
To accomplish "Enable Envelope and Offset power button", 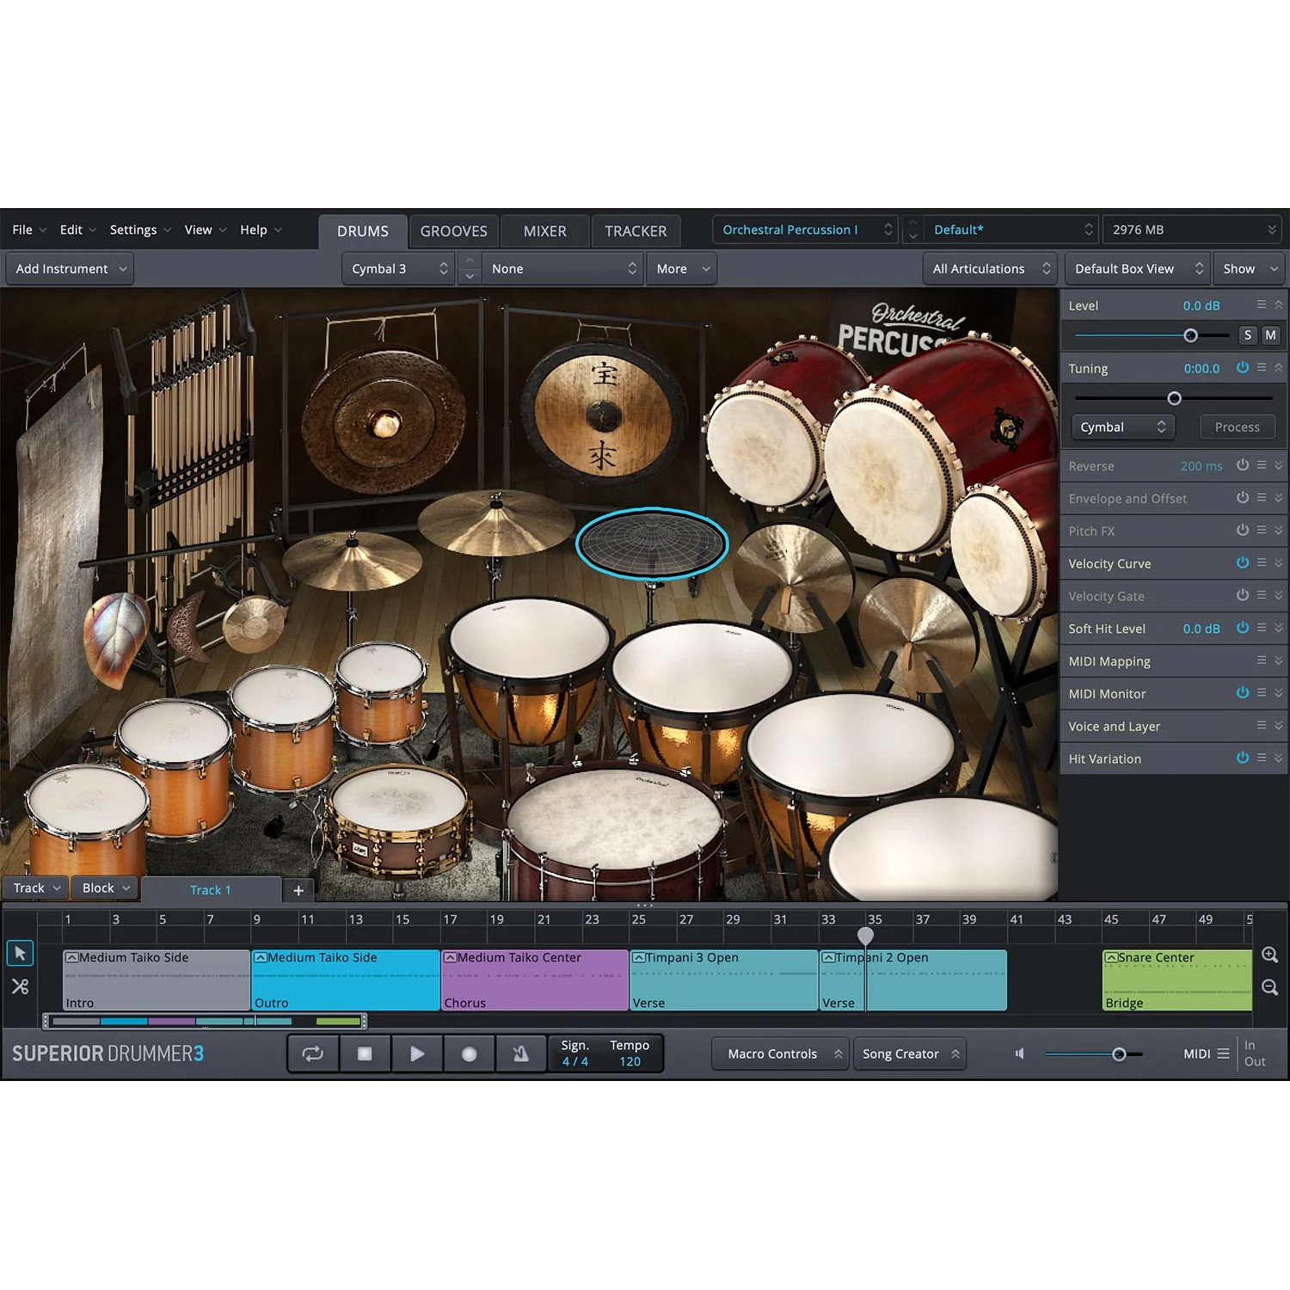I will point(1243,498).
